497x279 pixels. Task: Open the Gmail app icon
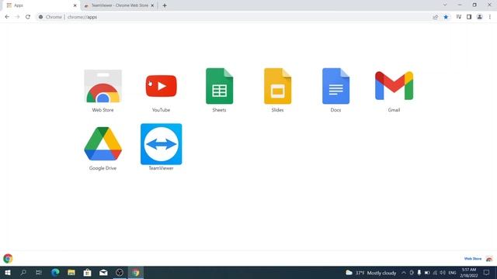[394, 86]
